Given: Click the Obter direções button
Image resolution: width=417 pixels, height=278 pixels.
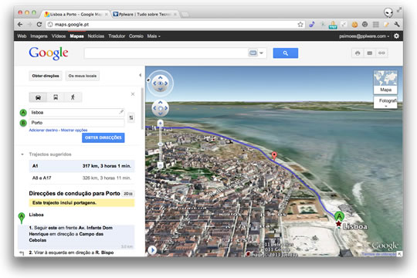Looking at the screenshot, I should tap(46, 76).
